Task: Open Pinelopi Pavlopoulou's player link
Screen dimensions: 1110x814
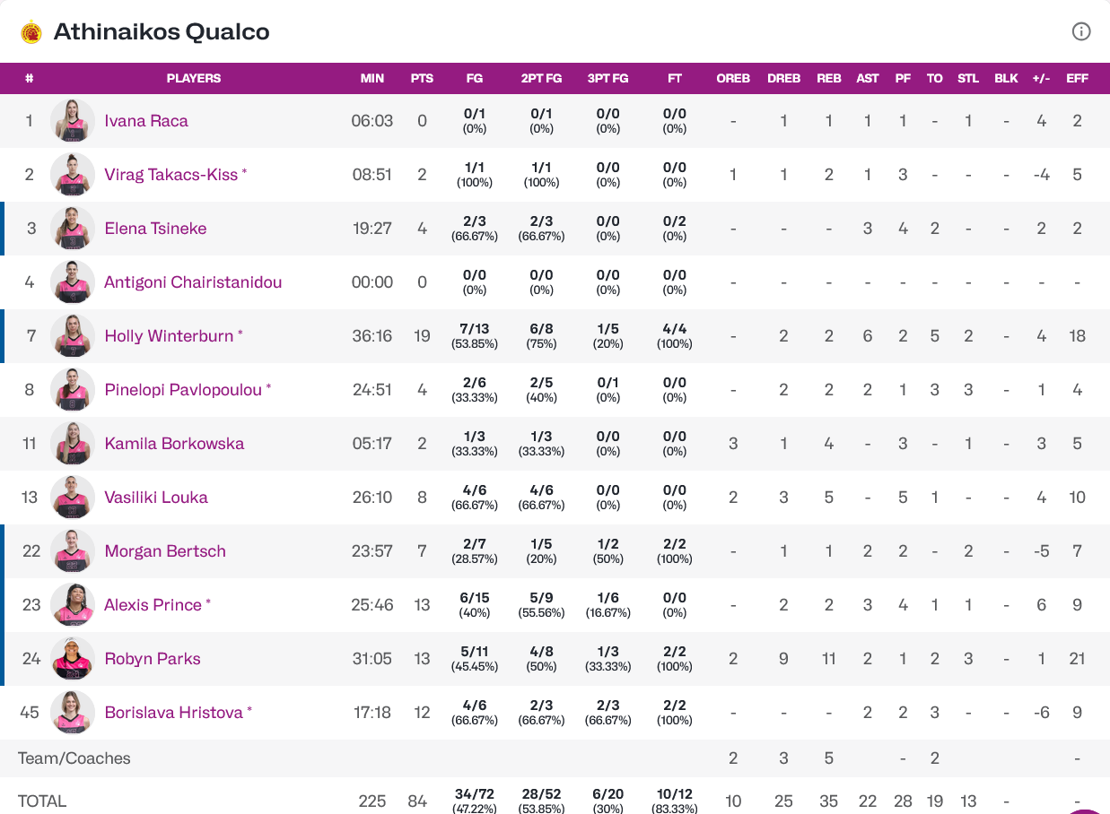Action: [x=183, y=390]
